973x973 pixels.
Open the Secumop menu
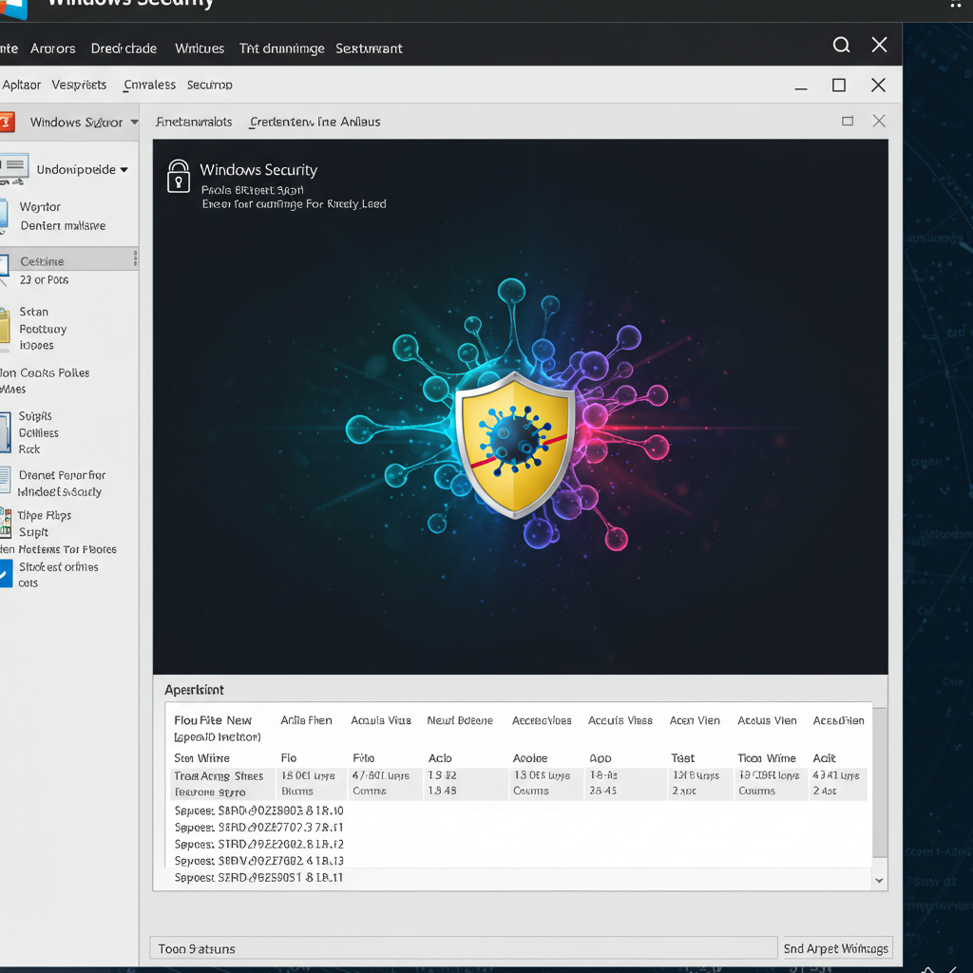click(209, 85)
